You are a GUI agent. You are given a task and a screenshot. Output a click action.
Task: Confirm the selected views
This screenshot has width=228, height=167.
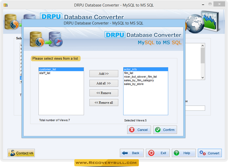coord(165,130)
